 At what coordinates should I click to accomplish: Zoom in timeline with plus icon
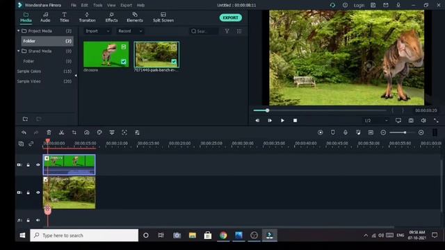(x=421, y=133)
